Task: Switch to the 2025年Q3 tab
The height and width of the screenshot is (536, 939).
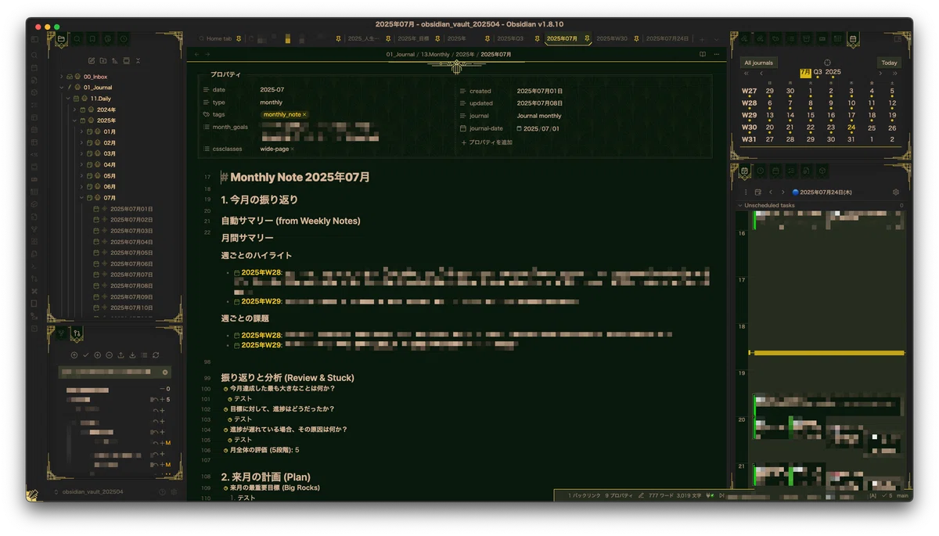Action: 509,38
